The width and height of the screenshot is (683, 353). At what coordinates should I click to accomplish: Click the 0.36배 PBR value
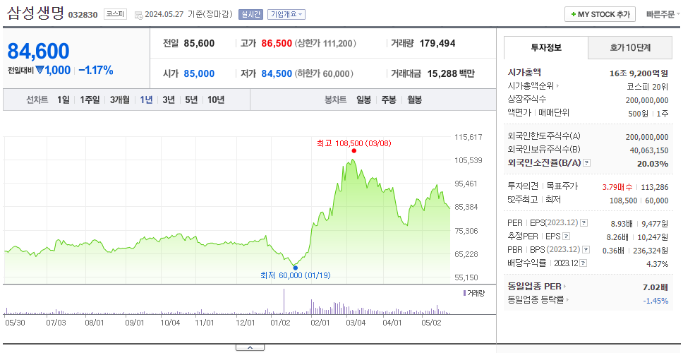coord(613,251)
